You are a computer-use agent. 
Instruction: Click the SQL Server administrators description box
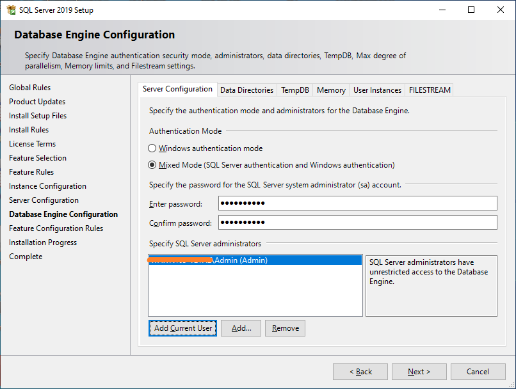[x=431, y=286]
